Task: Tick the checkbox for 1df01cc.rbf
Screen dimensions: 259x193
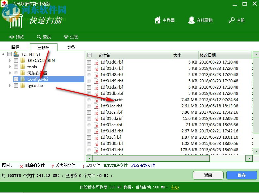Action: (89, 106)
